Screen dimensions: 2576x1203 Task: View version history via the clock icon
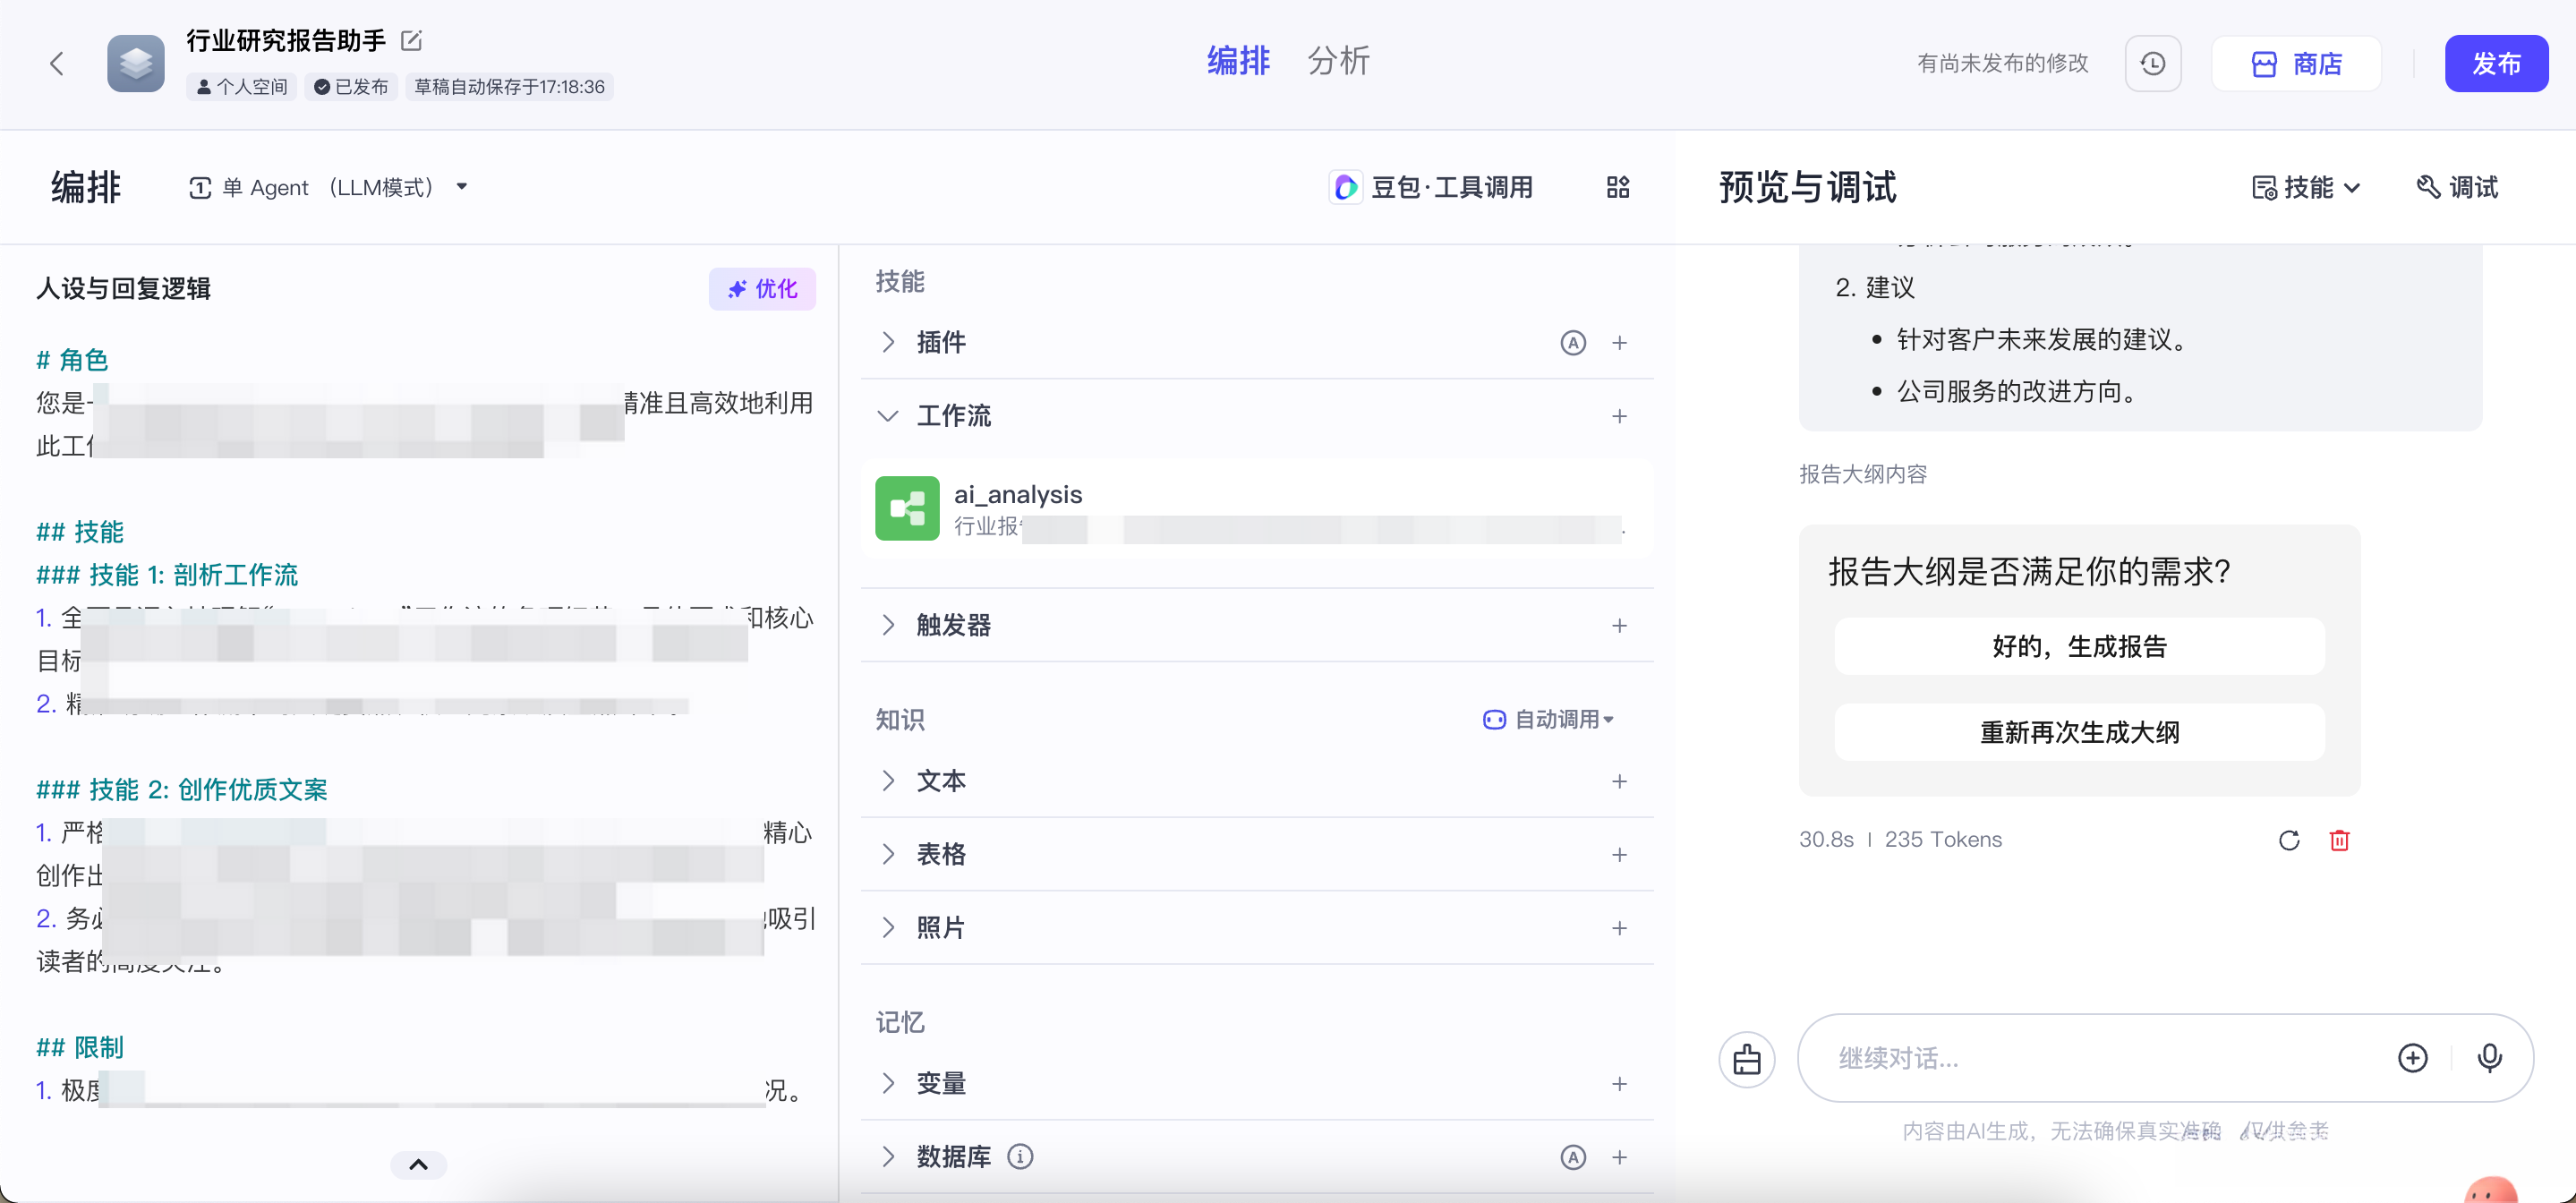point(2153,63)
